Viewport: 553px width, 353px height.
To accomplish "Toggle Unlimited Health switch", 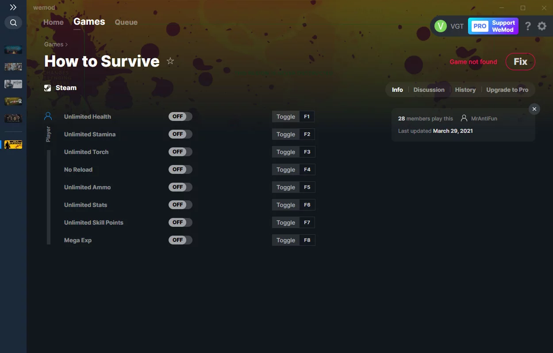I will click(x=180, y=116).
